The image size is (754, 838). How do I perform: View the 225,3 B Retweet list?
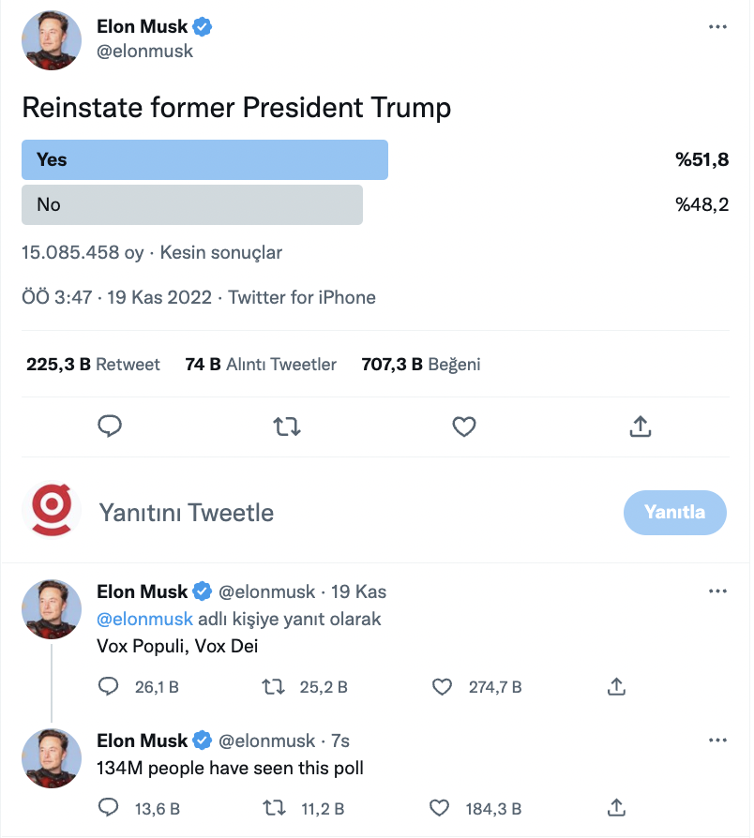[x=93, y=365]
